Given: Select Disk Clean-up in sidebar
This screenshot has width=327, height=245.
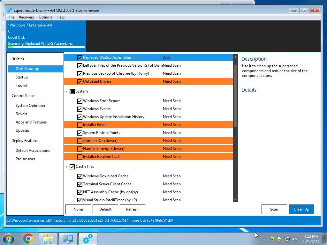Looking at the screenshot, I should [x=35, y=69].
